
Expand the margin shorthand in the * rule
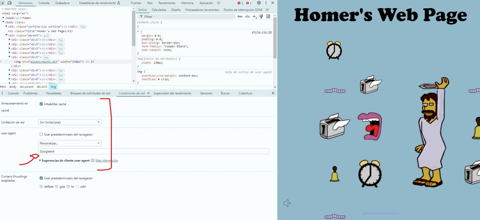point(156,36)
